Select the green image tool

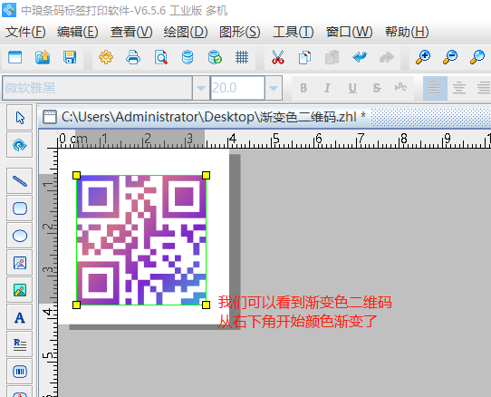20,290
